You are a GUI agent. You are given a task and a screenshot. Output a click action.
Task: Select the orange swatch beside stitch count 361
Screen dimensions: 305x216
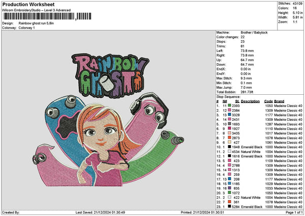click(230, 202)
